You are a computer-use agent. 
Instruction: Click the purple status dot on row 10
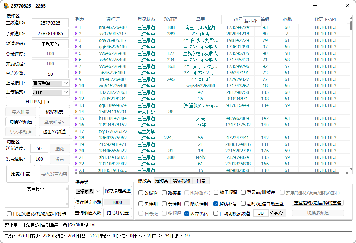coord(76,86)
